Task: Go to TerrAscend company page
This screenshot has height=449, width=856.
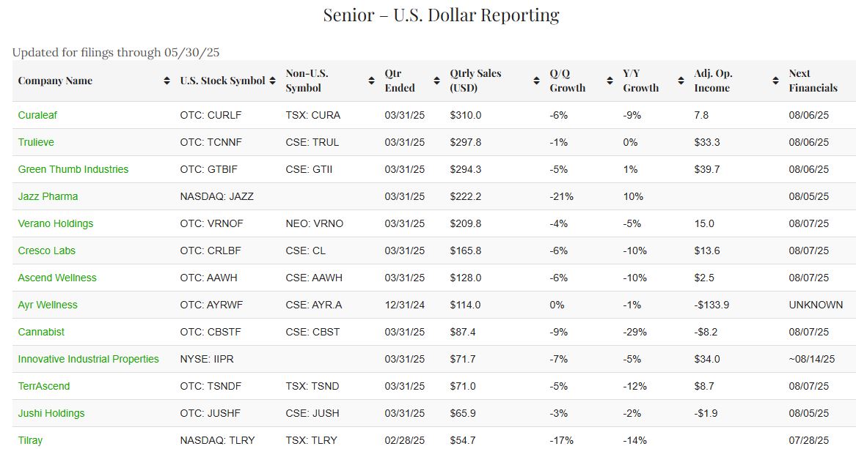Action: [x=44, y=386]
